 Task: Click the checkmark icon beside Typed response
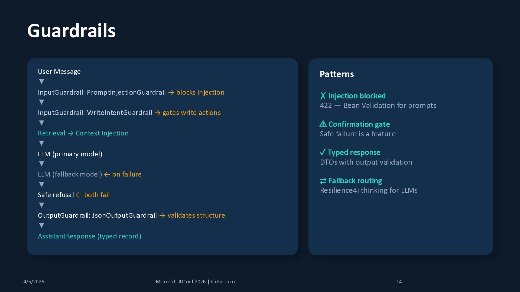click(323, 152)
